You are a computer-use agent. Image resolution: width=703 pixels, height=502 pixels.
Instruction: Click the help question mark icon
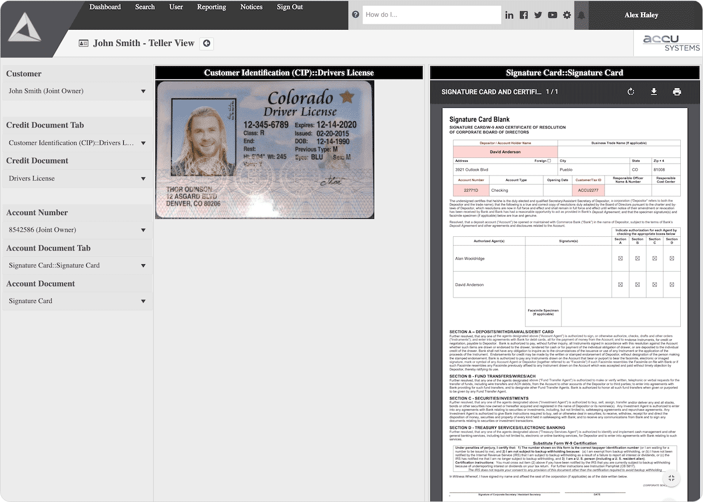(x=355, y=15)
